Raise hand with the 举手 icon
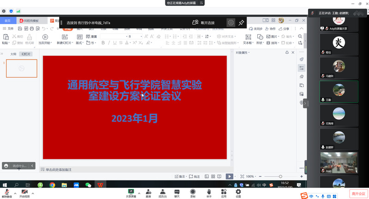The image size is (369, 199). coord(209,192)
